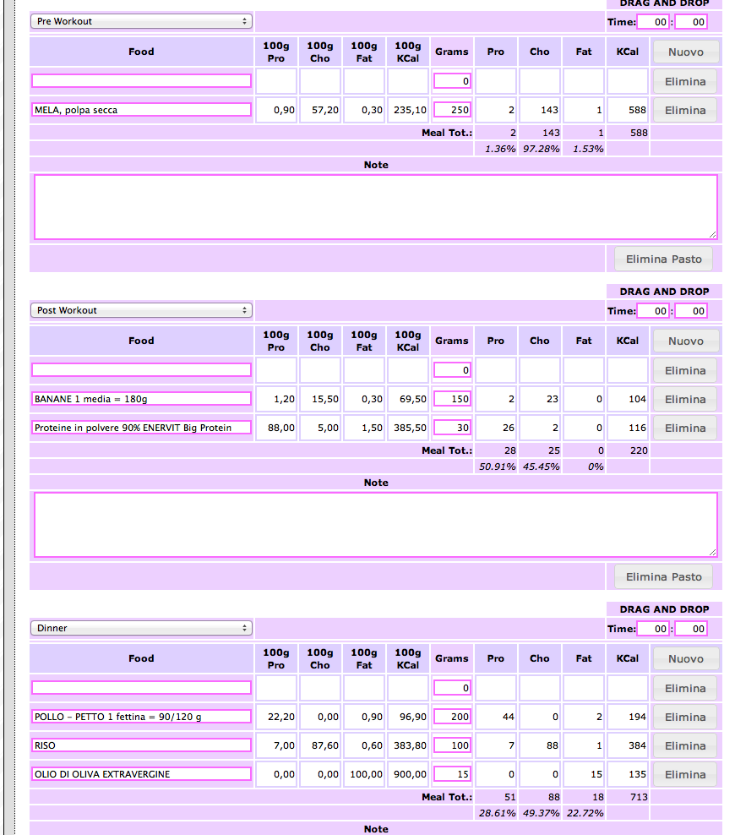Set the Dinner time hours field

[x=653, y=629]
